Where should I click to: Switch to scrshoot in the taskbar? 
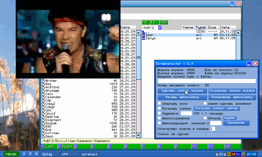pos(89,154)
